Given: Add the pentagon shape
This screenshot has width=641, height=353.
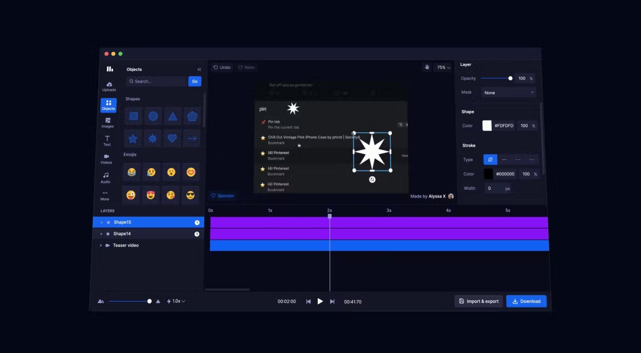Looking at the screenshot, I should point(192,116).
